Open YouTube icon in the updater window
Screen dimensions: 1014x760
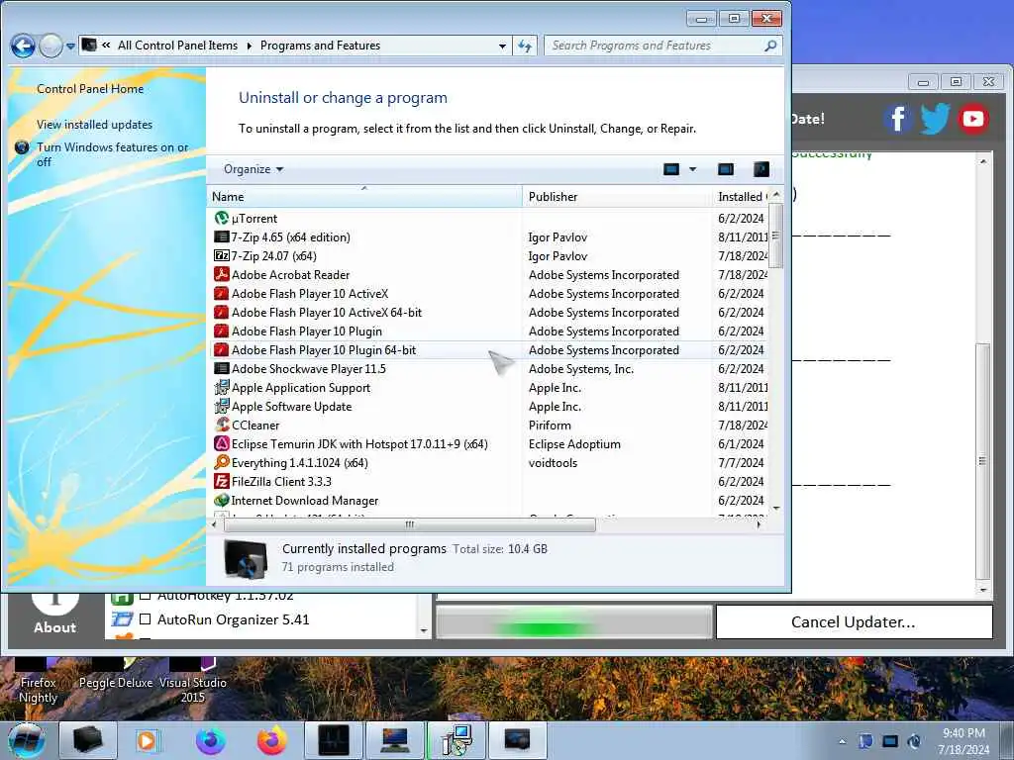tap(972, 119)
